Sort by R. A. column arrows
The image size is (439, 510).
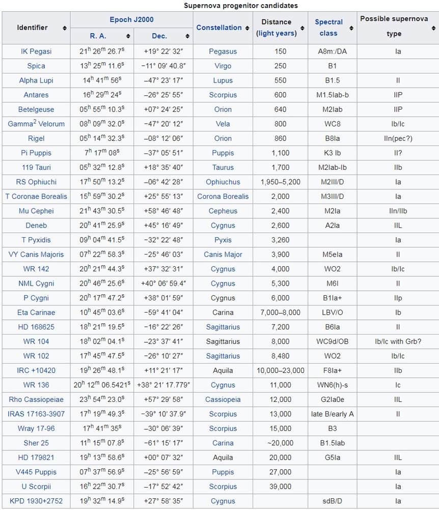click(x=127, y=36)
